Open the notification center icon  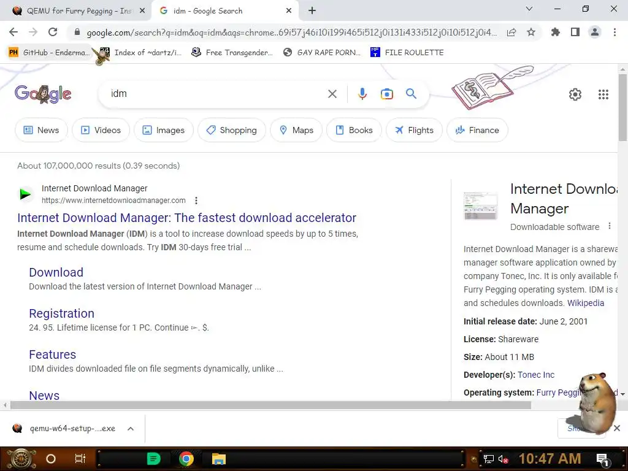click(x=603, y=460)
